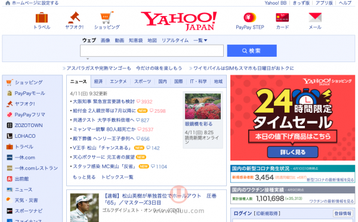This screenshot has width=358, height=222.
Task: Switch to the 国内 news tab
Action: [x=162, y=82]
